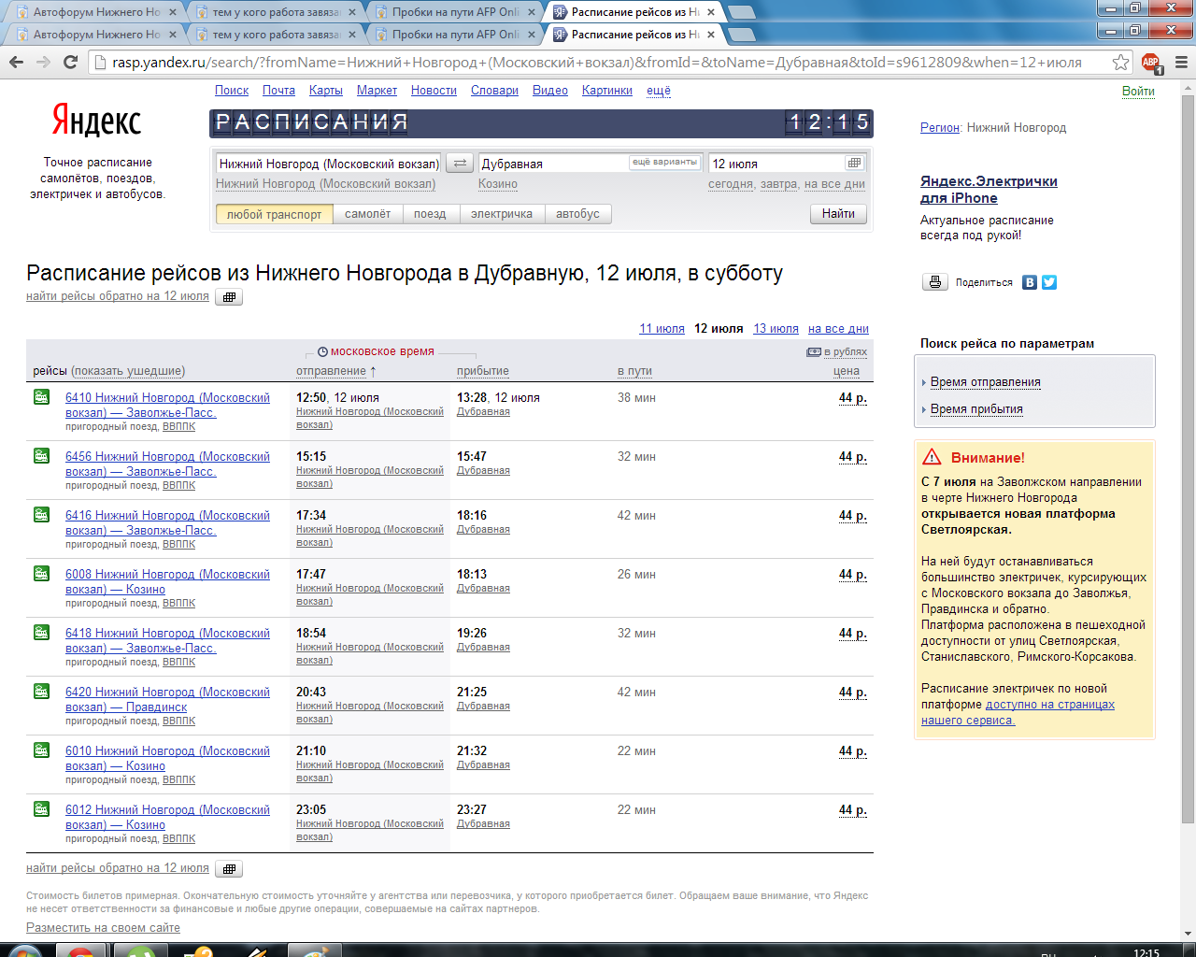The height and width of the screenshot is (957, 1196).
Task: Click price '44 р.' for trip 6410
Action: pos(853,398)
